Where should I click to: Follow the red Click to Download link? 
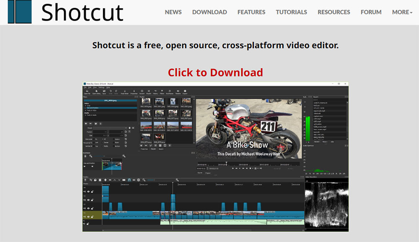[215, 72]
